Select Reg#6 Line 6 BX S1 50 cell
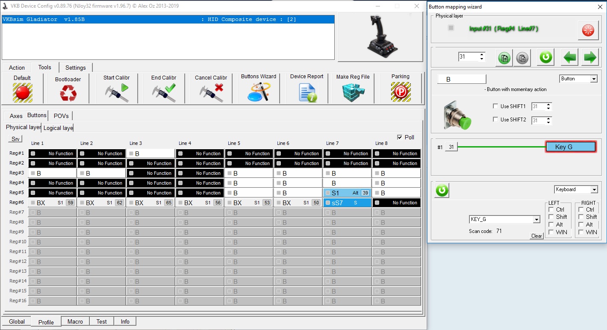607x330 pixels. (298, 203)
